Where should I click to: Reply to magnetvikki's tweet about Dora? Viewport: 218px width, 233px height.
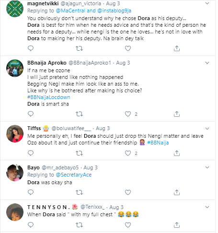[x=31, y=48]
